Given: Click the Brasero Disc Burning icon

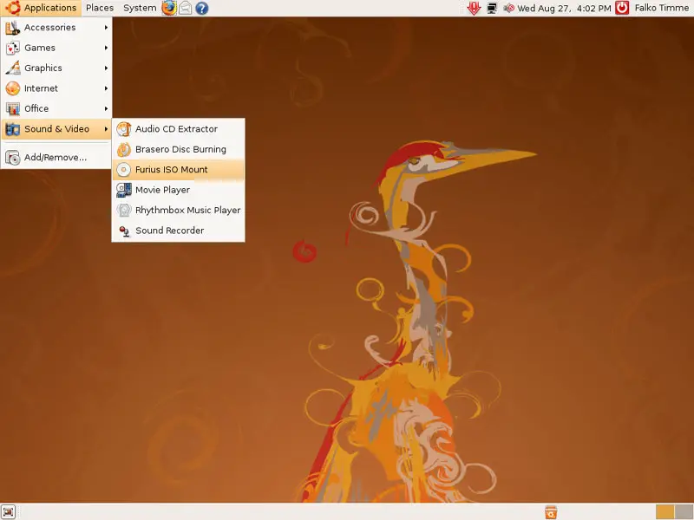Looking at the screenshot, I should click(x=124, y=149).
